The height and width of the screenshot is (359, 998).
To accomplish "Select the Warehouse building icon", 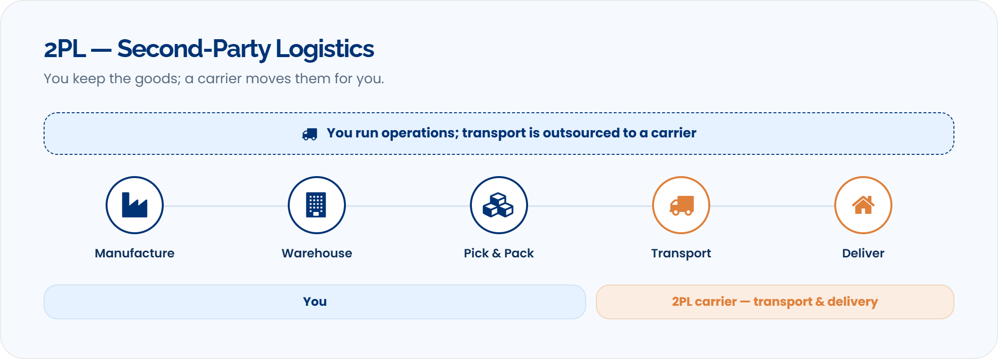I will pyautogui.click(x=317, y=205).
